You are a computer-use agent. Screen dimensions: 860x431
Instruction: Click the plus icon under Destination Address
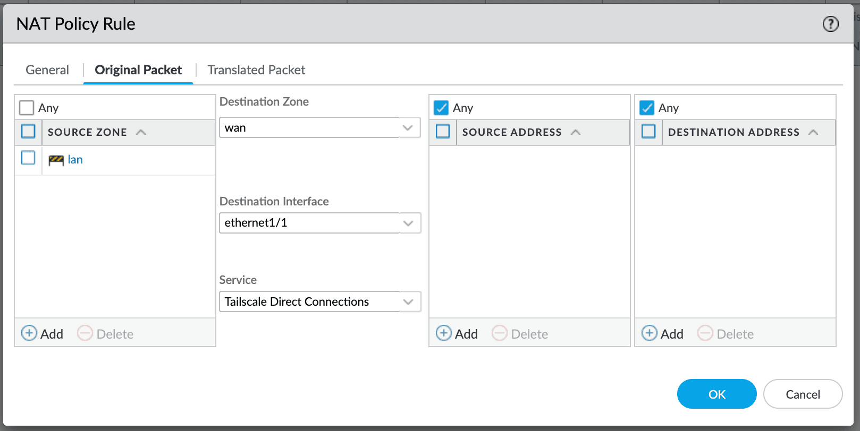click(x=650, y=333)
